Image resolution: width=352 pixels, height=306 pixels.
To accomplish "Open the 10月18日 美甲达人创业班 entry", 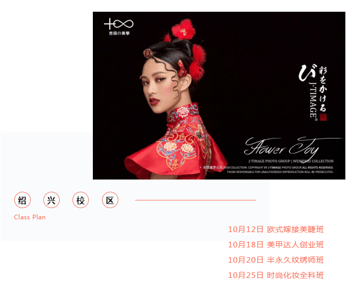I will [x=276, y=245].
